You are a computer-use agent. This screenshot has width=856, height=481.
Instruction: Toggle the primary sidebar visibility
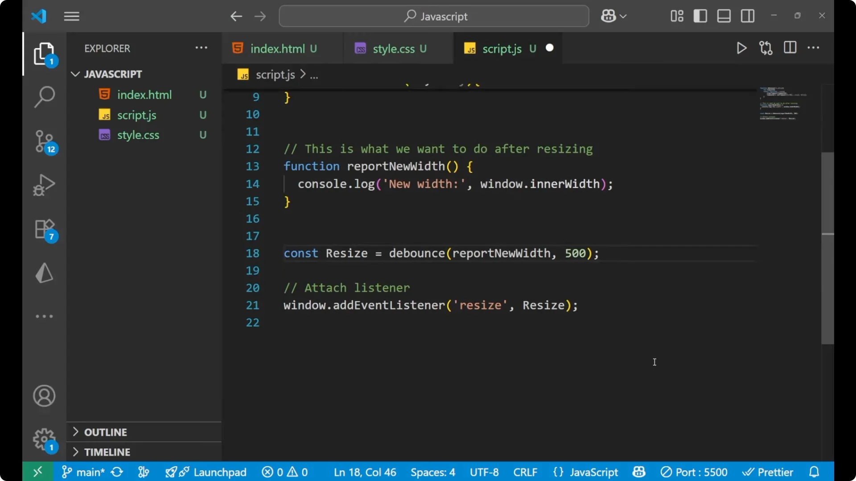click(700, 16)
